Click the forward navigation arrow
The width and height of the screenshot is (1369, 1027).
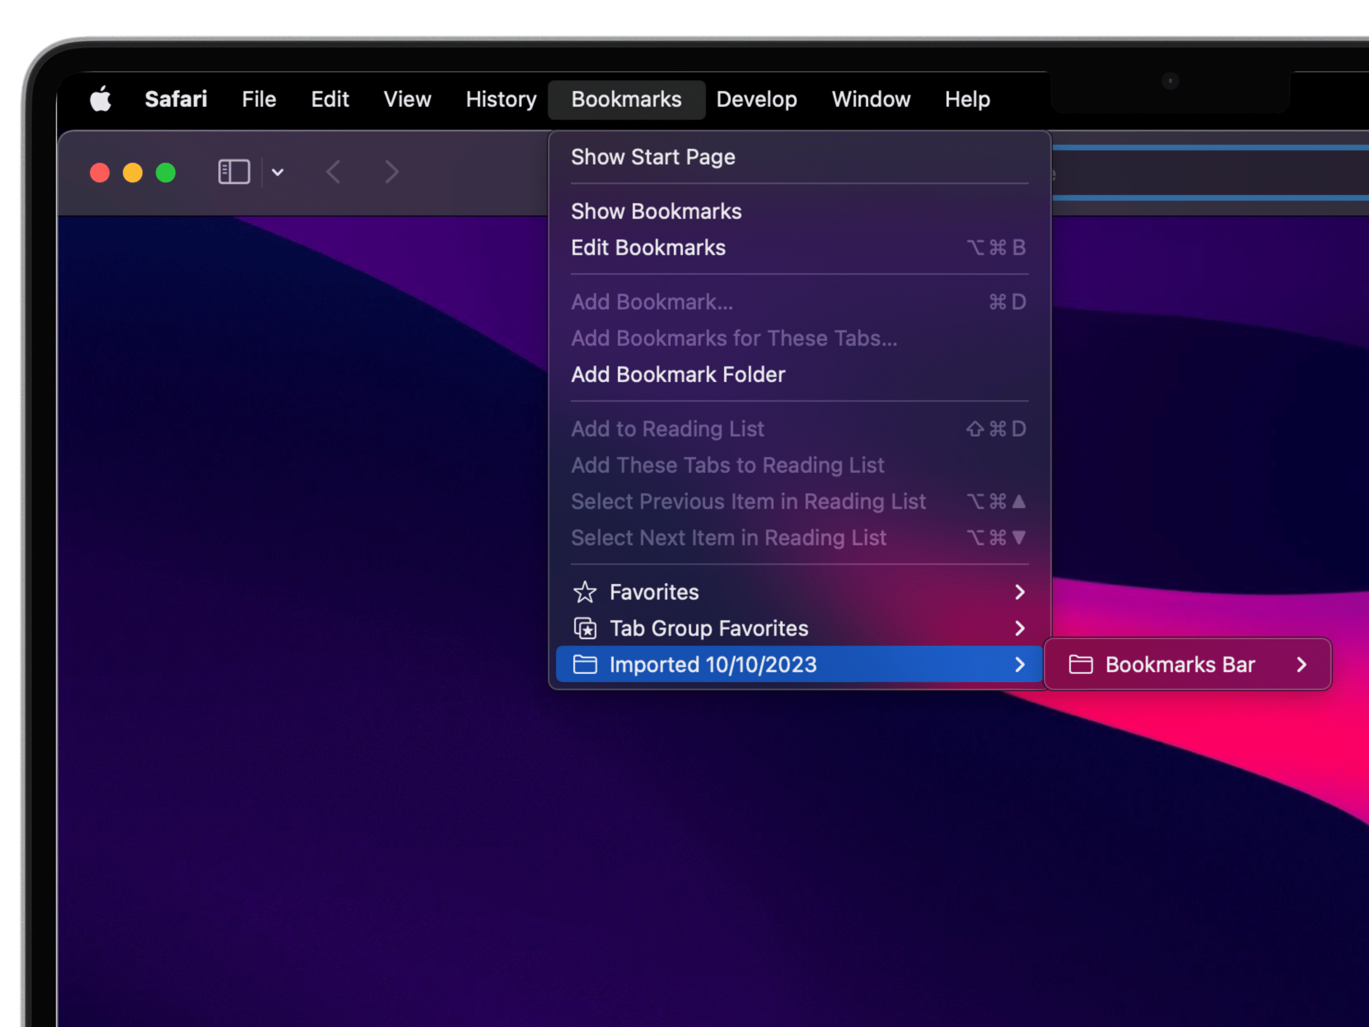pyautogui.click(x=391, y=172)
